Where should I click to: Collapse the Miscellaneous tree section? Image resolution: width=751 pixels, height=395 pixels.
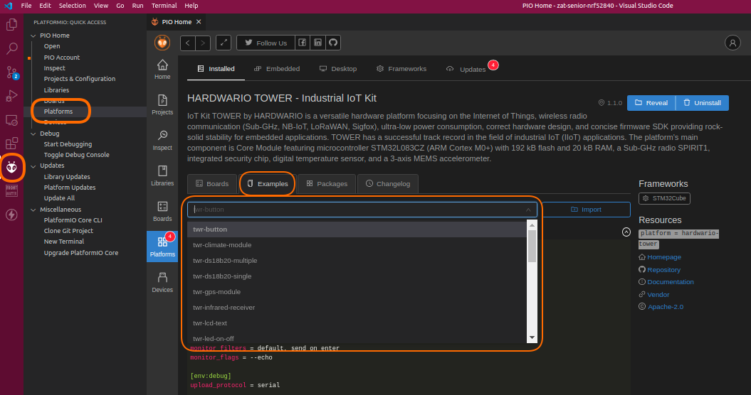click(x=33, y=210)
